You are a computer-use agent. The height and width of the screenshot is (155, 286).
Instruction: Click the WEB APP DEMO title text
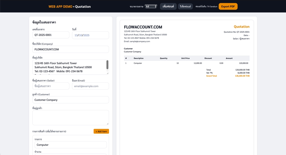point(60,7)
